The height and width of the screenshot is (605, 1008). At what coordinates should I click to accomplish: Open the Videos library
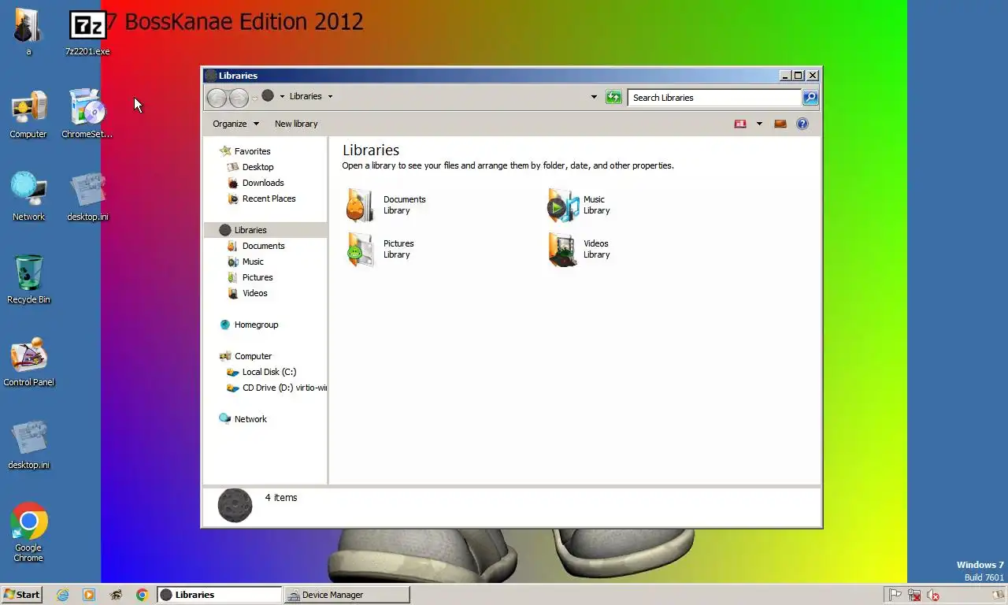(579, 249)
